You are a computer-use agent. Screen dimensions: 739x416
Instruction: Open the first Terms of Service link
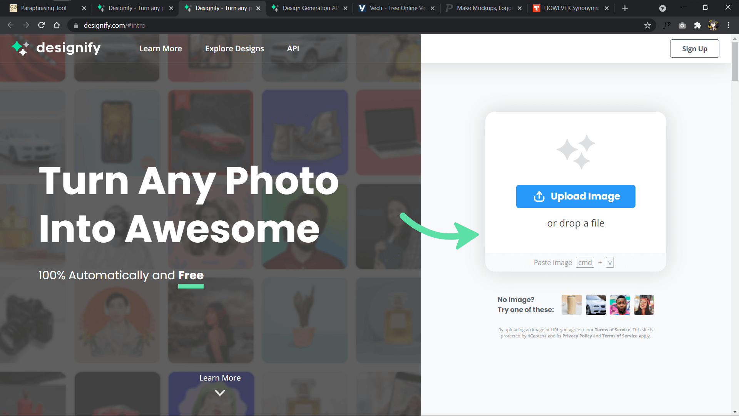612,330
